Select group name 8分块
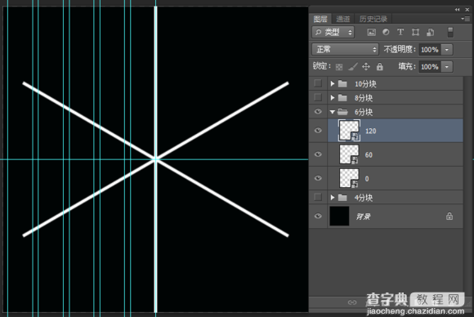 coord(364,98)
